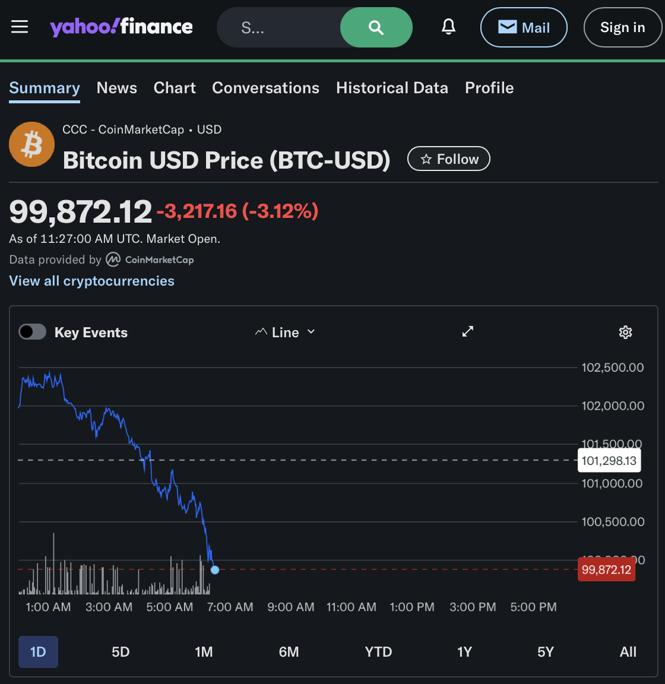Expand the chart to fullscreen
The height and width of the screenshot is (684, 665).
pos(468,332)
